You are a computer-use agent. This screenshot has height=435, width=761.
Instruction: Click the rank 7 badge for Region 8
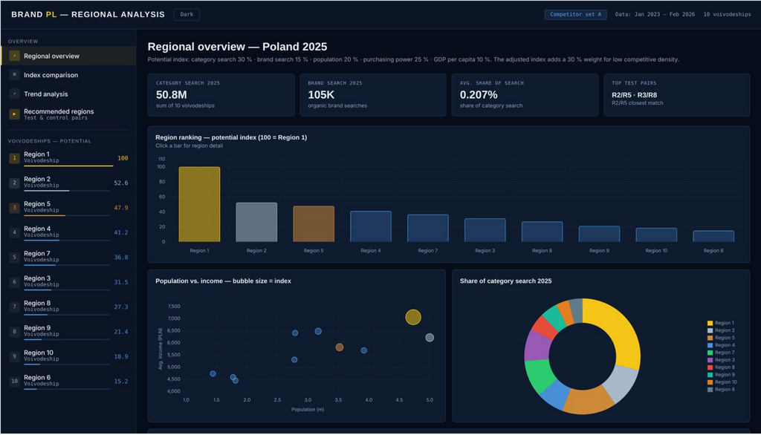coord(15,307)
